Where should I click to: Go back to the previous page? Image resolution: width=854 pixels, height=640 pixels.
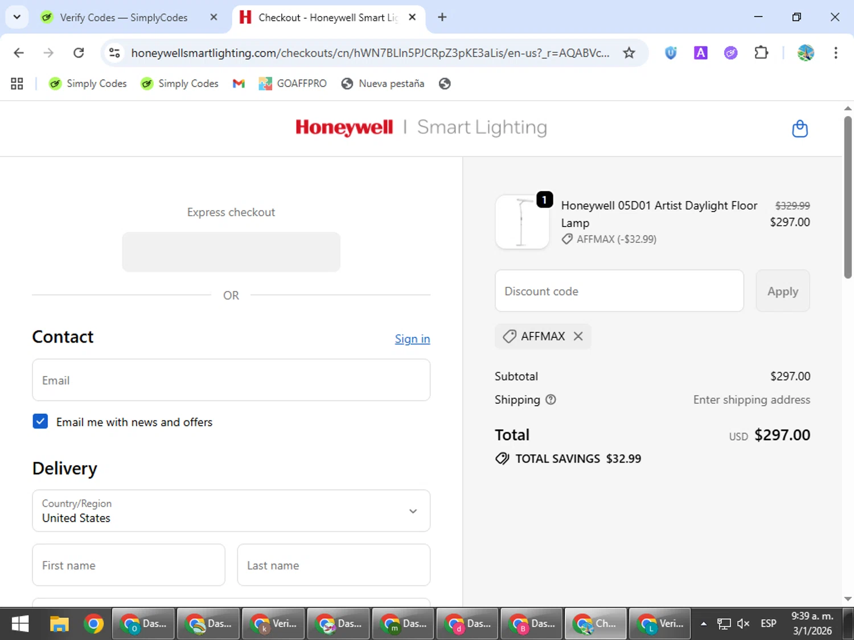click(x=19, y=53)
